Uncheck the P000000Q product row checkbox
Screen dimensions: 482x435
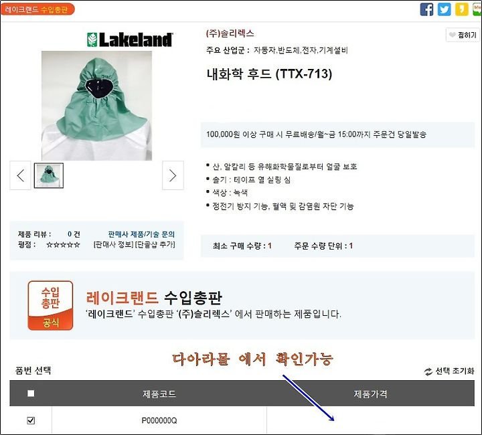31,420
